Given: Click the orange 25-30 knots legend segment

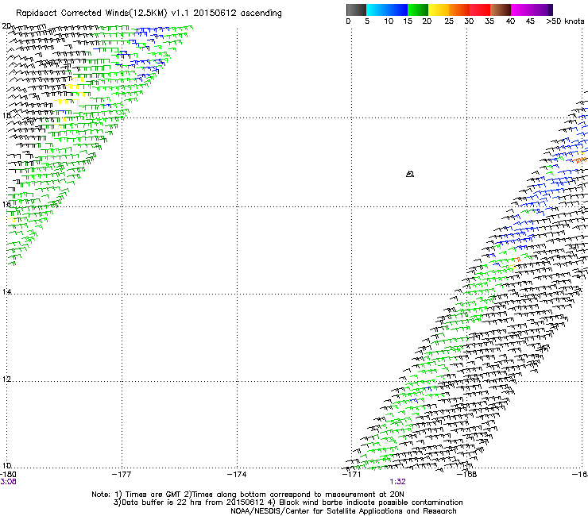Looking at the screenshot, I should (x=459, y=10).
